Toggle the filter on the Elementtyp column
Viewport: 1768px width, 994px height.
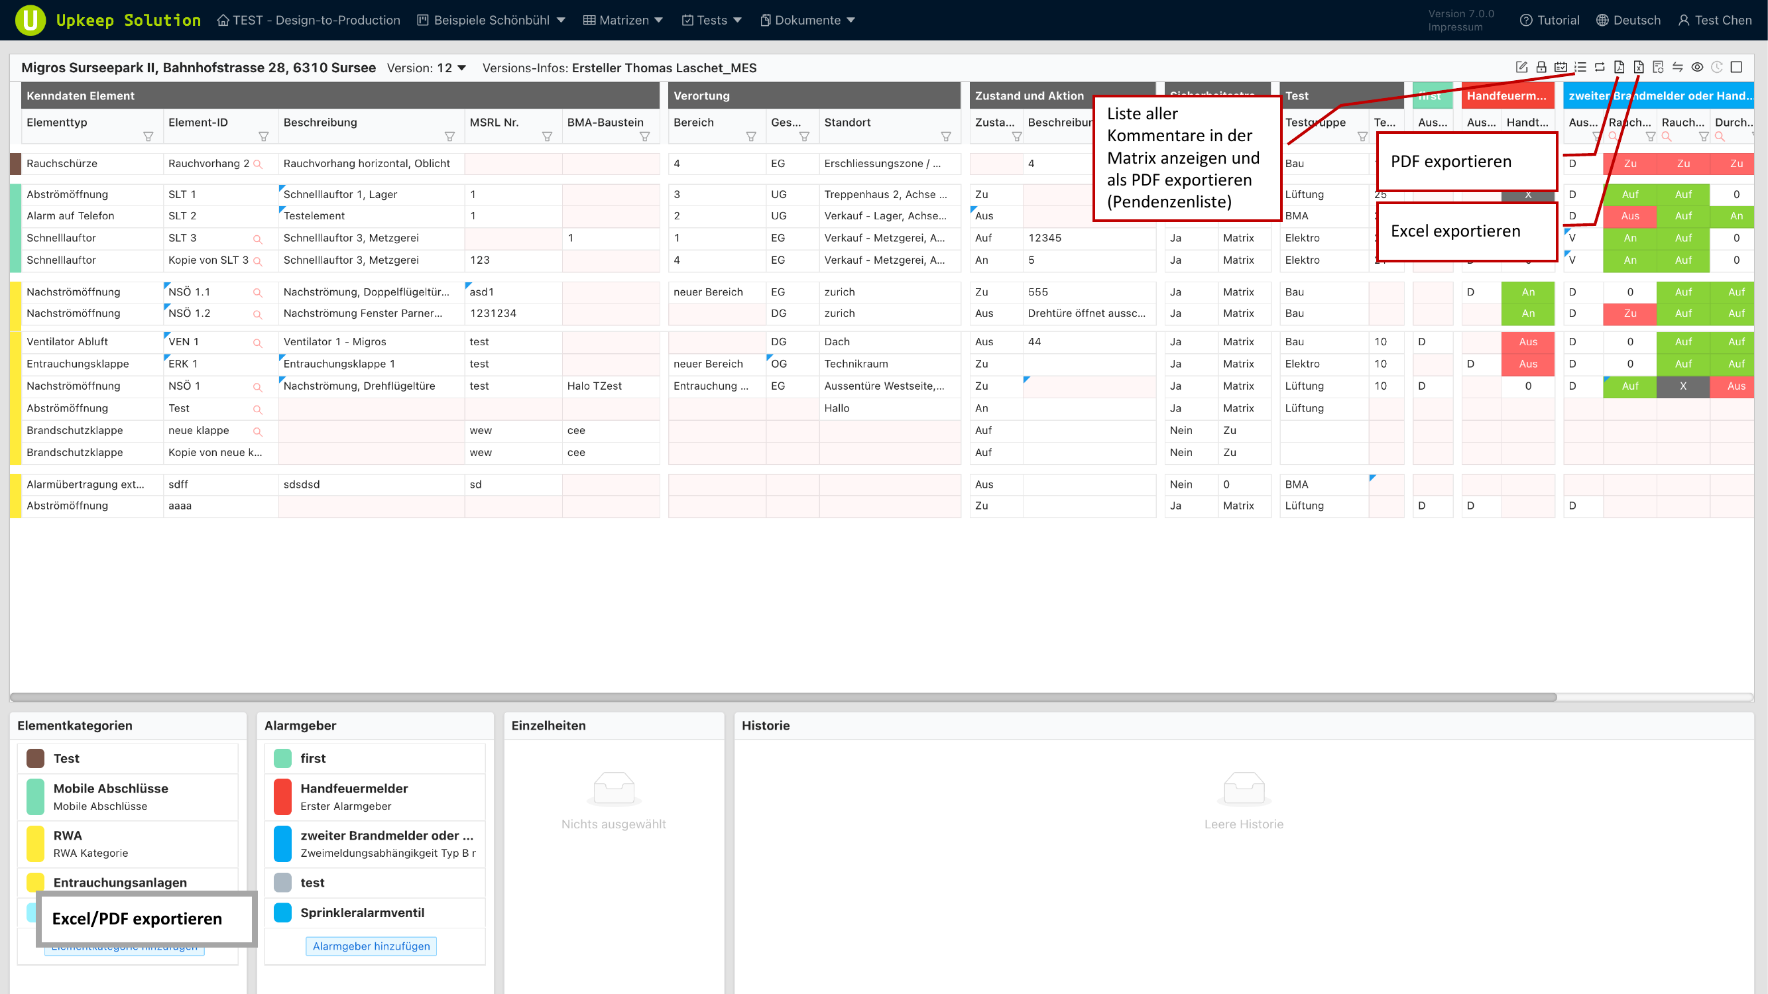(148, 137)
